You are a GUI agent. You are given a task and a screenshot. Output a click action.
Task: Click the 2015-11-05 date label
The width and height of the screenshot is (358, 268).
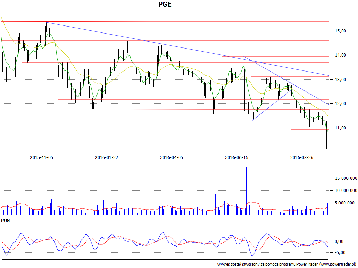42,157
